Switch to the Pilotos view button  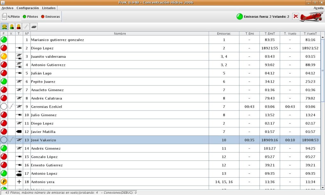coord(30,16)
